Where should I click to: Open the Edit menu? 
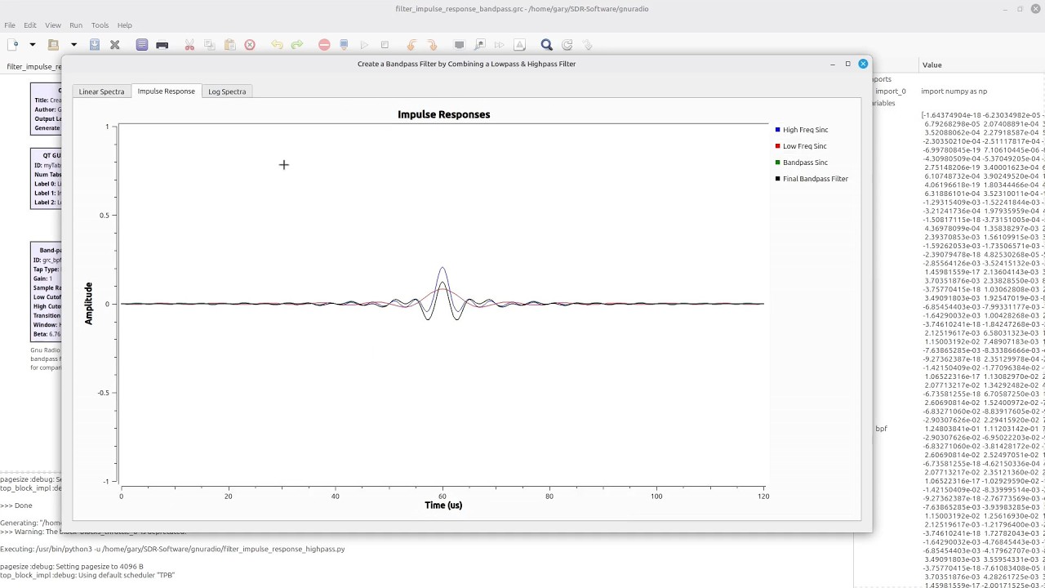pos(30,25)
